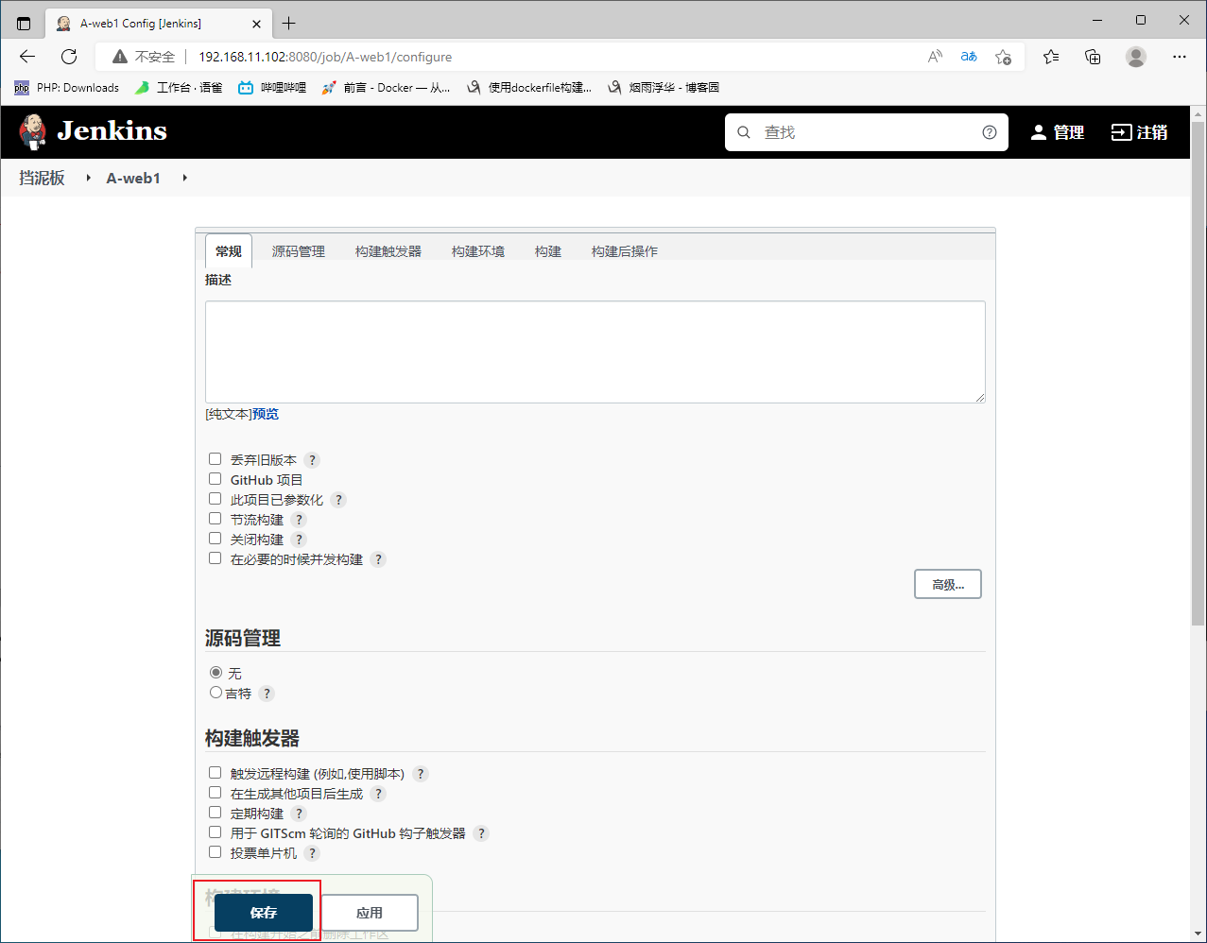Click the 预览 preview link
The width and height of the screenshot is (1207, 943).
click(266, 414)
